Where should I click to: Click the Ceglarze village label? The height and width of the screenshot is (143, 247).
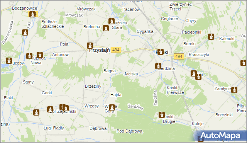pyautogui.click(x=169, y=19)
